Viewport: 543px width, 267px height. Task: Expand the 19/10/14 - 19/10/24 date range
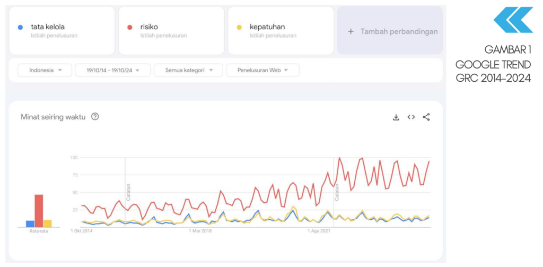coord(113,70)
